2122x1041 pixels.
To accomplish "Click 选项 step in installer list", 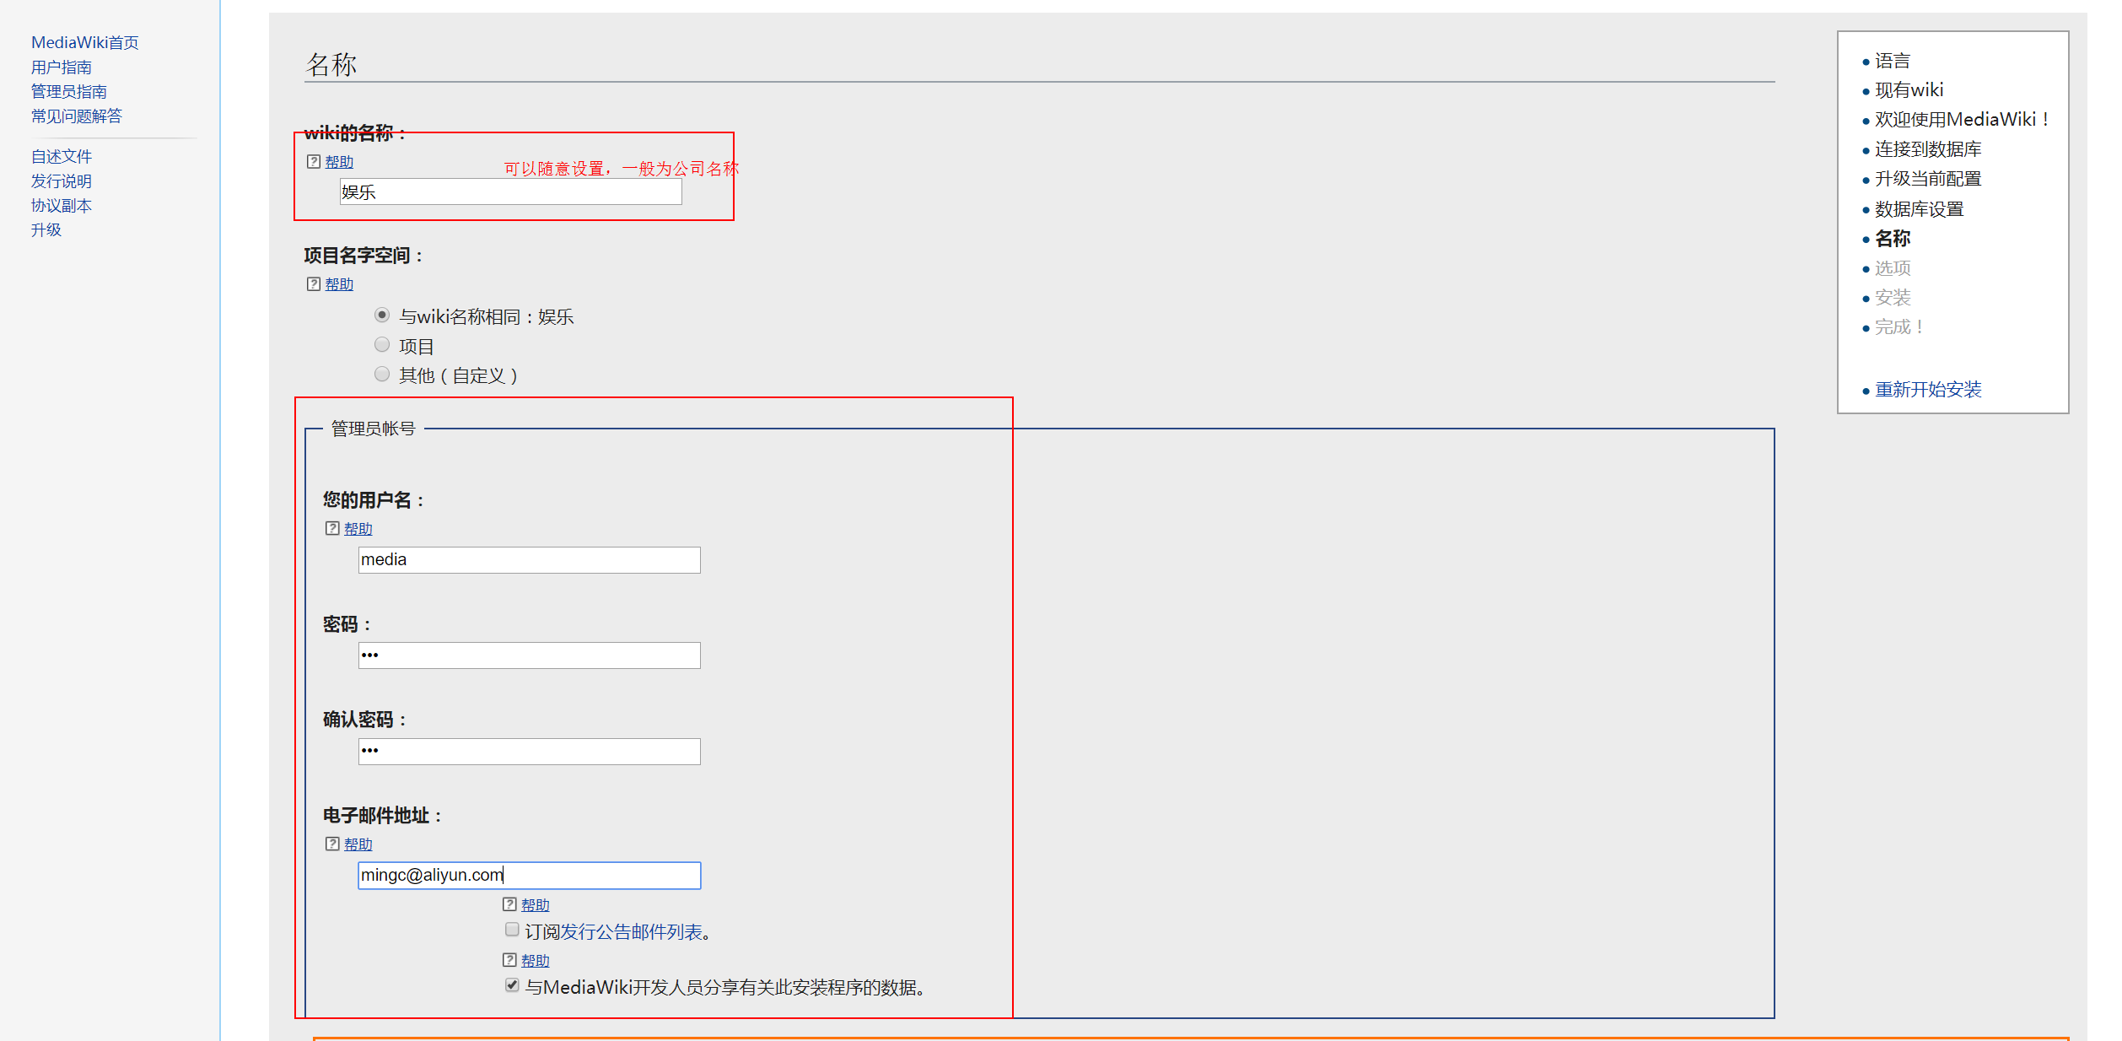I will pyautogui.click(x=1892, y=268).
